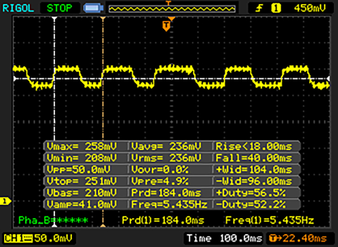The width and height of the screenshot is (338, 247).
Task: Click the Vpre=4.9% measurement
Action: 159,181
